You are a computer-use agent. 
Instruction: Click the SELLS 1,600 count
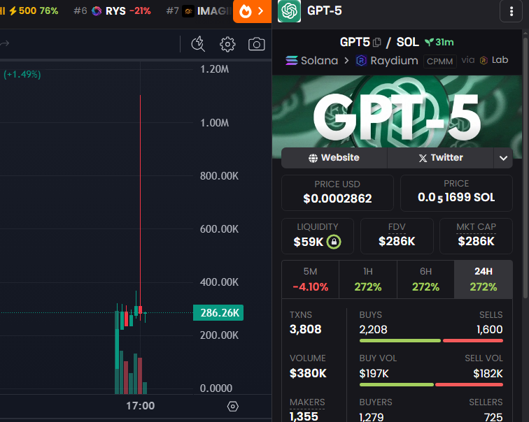click(x=490, y=329)
